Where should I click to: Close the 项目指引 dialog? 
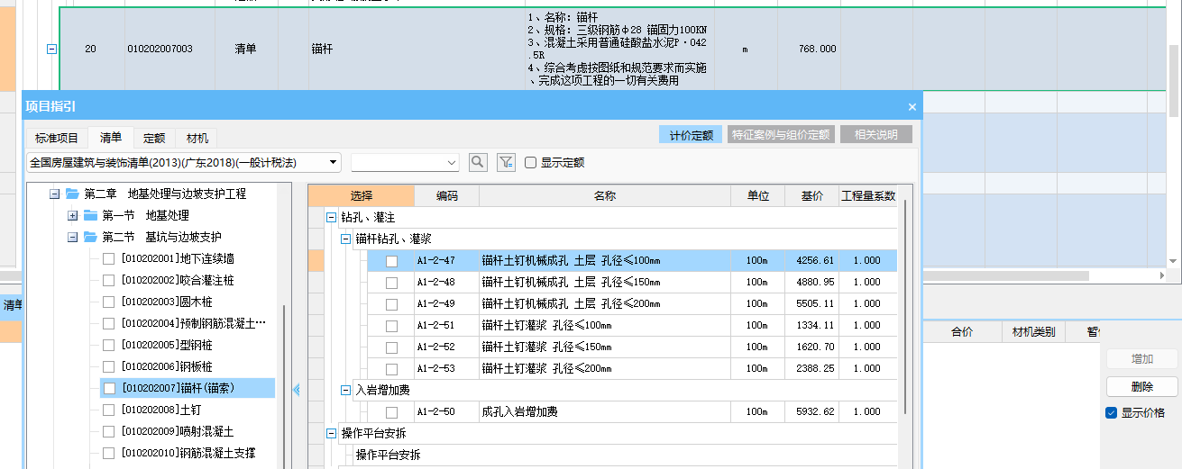(x=912, y=106)
